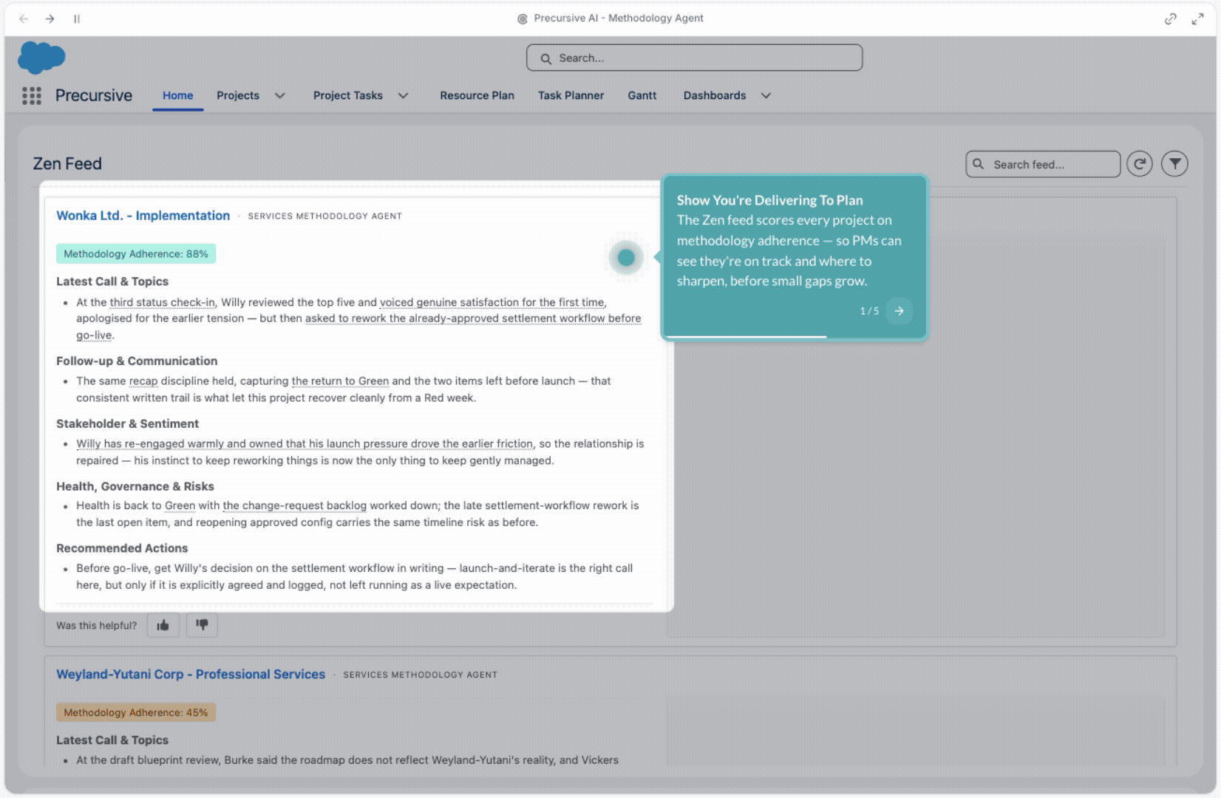Give a thumbs up for helpfulness

click(163, 625)
